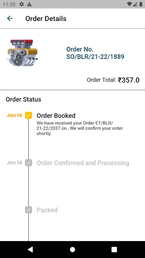Open the settings gear in status bar
The width and height of the screenshot is (145, 258).
click(x=21, y=4)
